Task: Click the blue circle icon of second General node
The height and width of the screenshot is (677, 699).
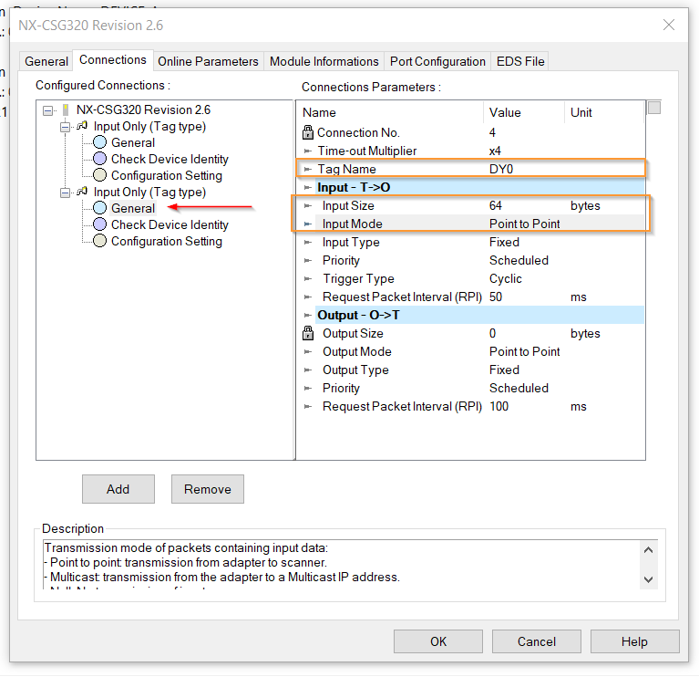Action: [x=100, y=207]
